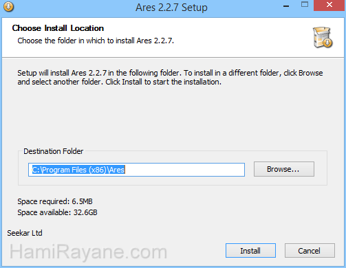Click the 'Choose Install Location' heading
Image resolution: width=346 pixels, height=268 pixels.
(58, 28)
